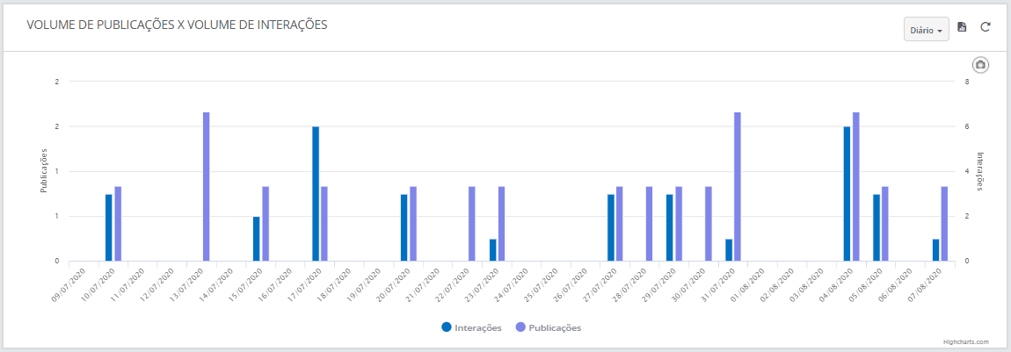Select the Interações bar for 15/07/2020
The image size is (1011, 352).
coord(257,239)
